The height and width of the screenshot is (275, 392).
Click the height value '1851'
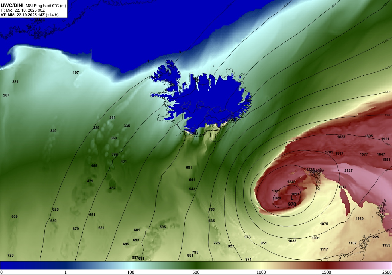click(x=386, y=160)
